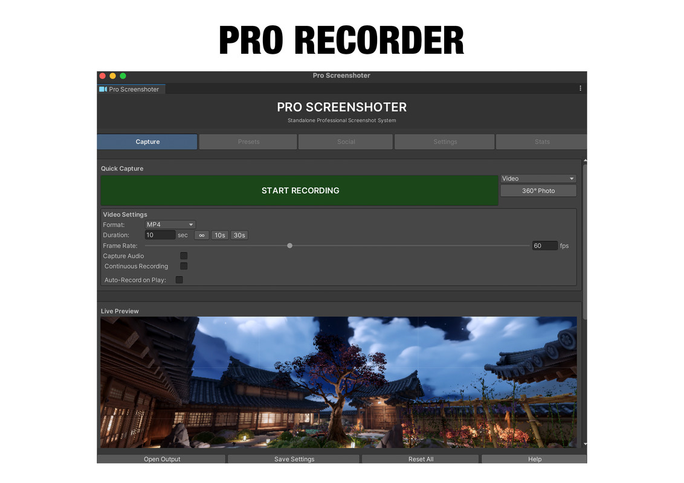Enable Capture Audio
Screen dimensions: 684x483
pos(183,255)
